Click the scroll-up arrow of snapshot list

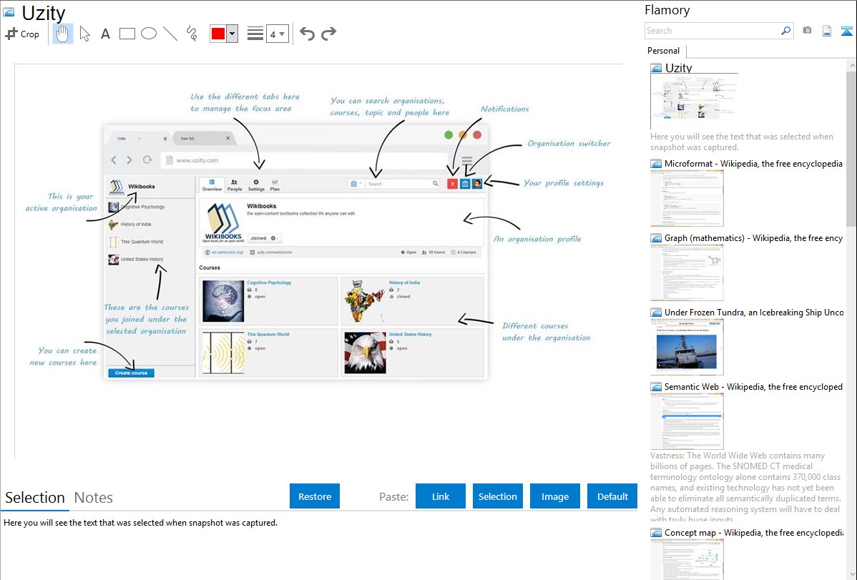pos(851,66)
